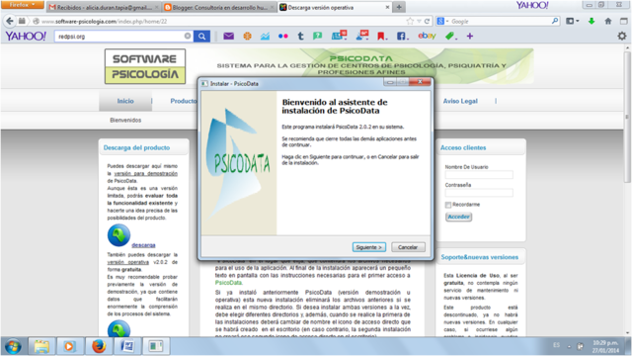This screenshot has width=632, height=356.
Task: Go back with the browser back arrow
Action: (10, 21)
